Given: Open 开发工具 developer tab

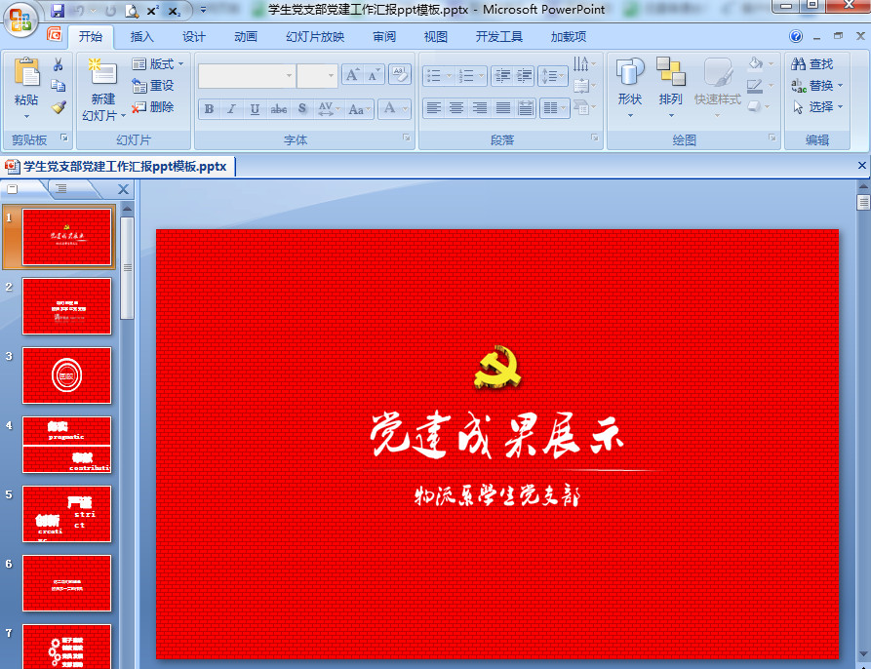Looking at the screenshot, I should [498, 37].
